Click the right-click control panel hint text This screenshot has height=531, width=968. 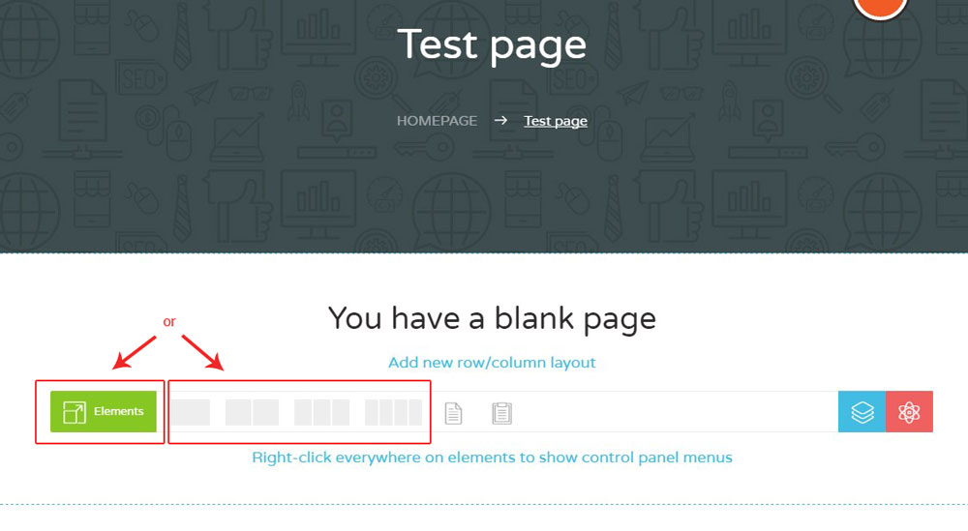(x=492, y=457)
